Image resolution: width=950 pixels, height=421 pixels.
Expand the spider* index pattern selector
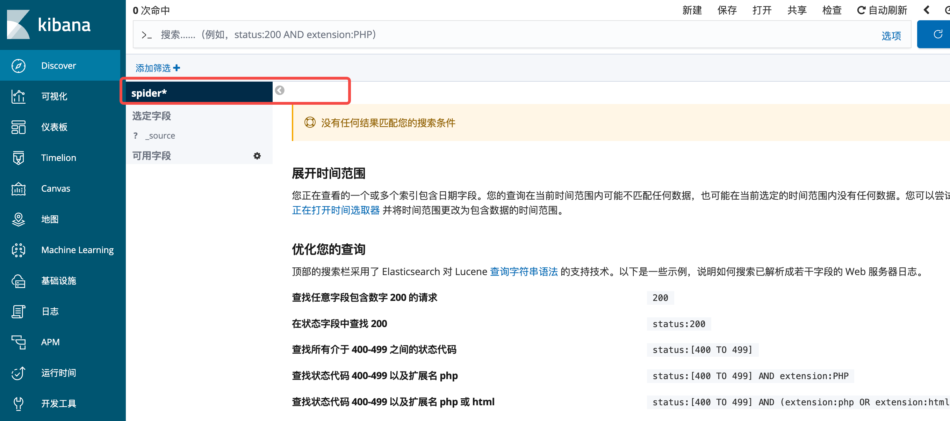(279, 90)
